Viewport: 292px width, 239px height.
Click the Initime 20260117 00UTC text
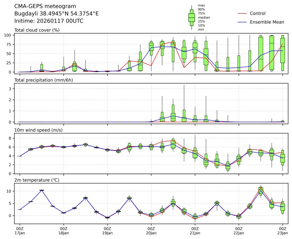49,21
